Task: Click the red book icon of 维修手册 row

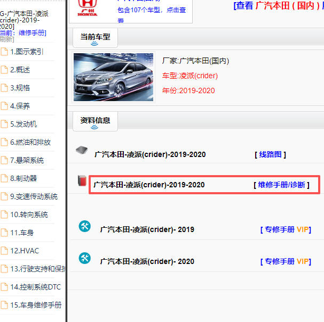Action: 82,181
